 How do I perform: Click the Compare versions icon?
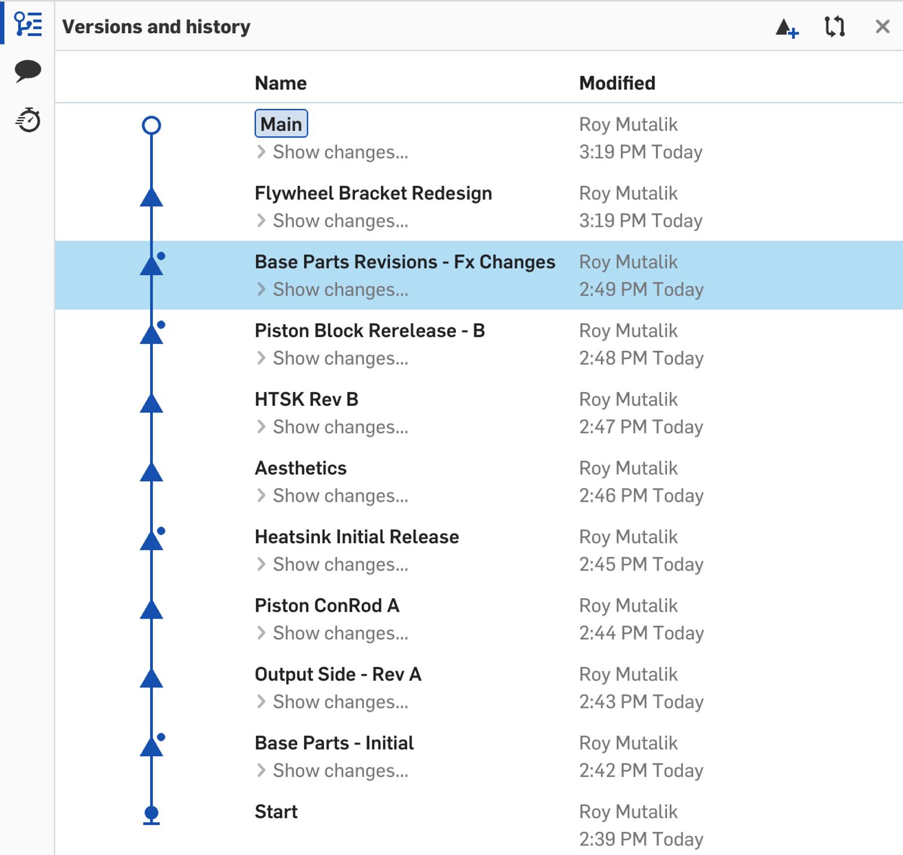(834, 27)
